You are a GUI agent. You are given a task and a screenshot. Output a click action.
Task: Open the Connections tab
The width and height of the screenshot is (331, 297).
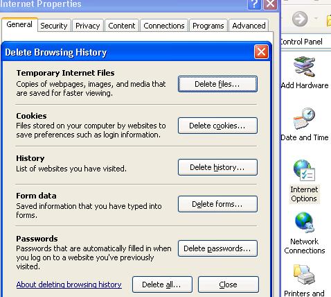(164, 26)
